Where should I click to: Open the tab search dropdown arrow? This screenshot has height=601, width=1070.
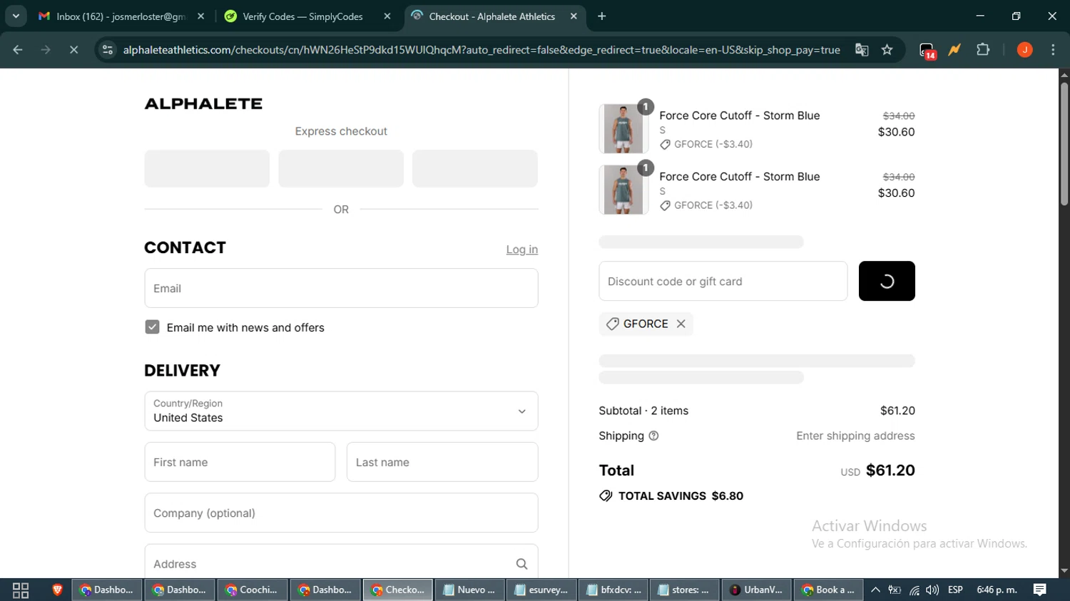(16, 16)
